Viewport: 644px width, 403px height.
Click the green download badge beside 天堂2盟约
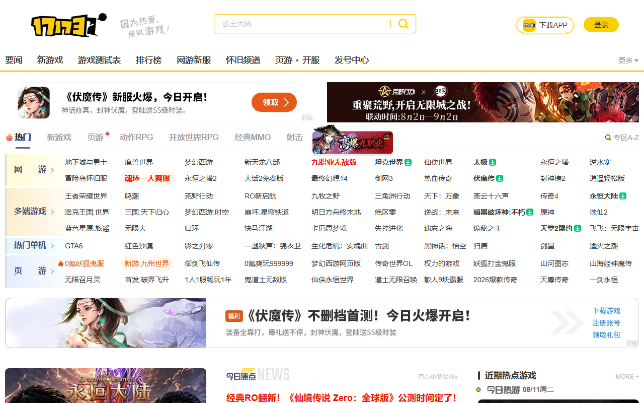[x=578, y=228]
